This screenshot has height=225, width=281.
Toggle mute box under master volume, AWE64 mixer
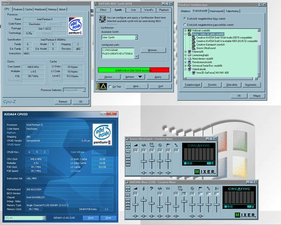[x=135, y=193]
